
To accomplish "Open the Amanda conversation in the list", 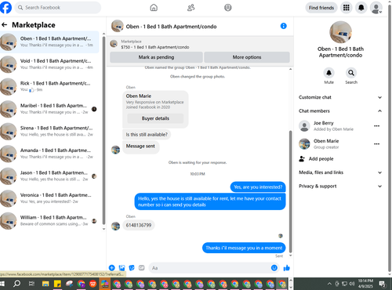I will tap(49, 154).
